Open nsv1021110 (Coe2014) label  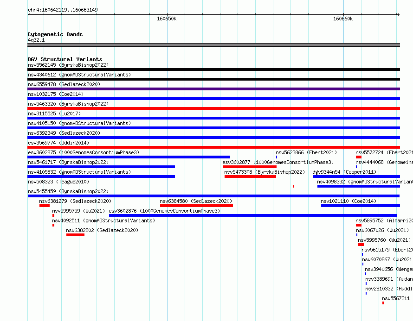[x=348, y=201]
